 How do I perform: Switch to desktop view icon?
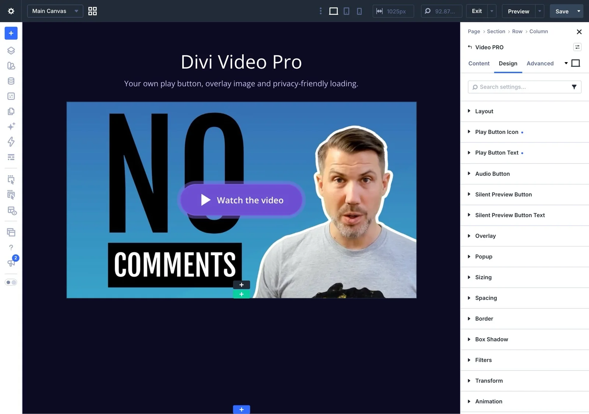tap(334, 11)
